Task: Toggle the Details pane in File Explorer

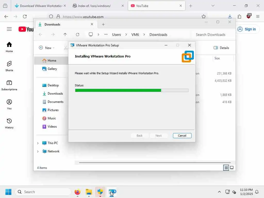Action: coord(221,48)
